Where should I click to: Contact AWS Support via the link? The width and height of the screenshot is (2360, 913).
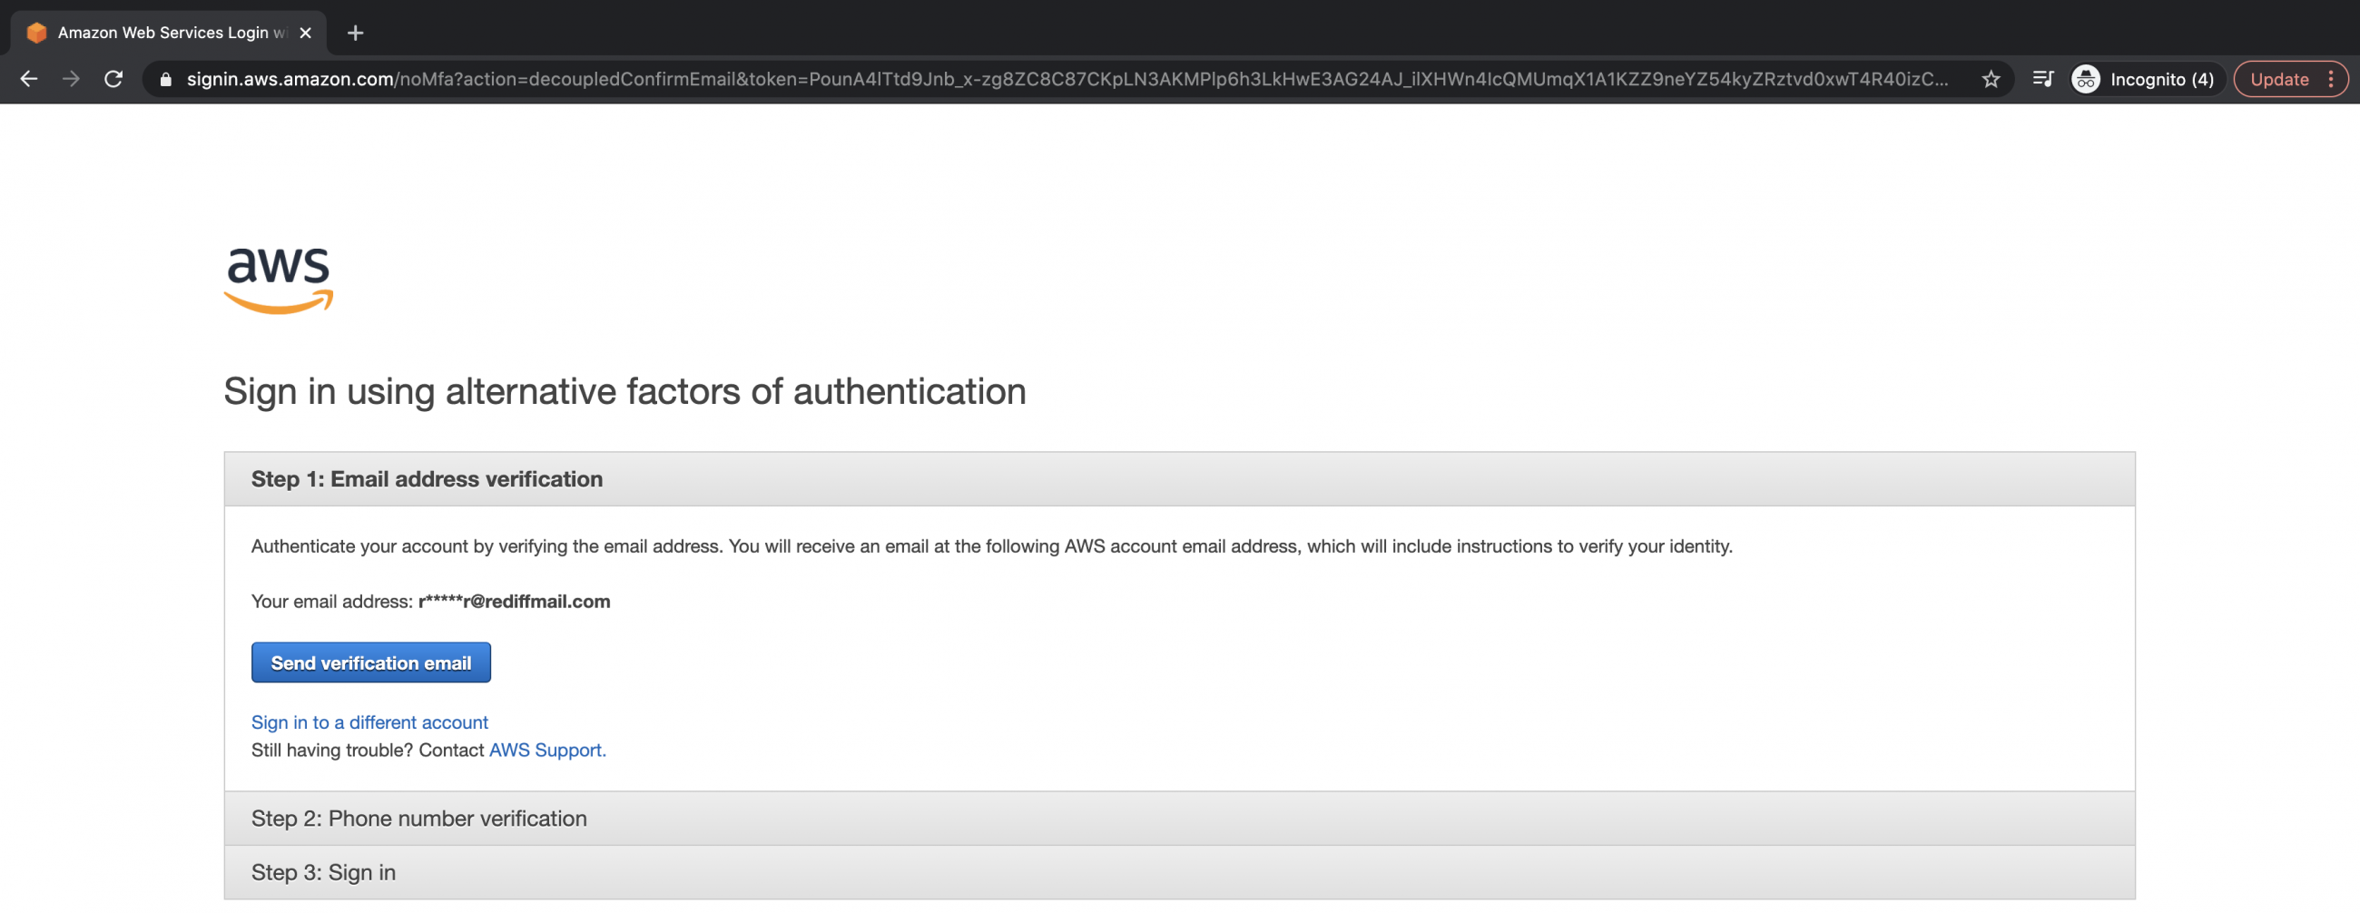point(546,749)
